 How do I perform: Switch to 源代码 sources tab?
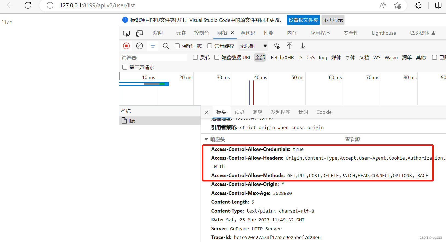248,33
